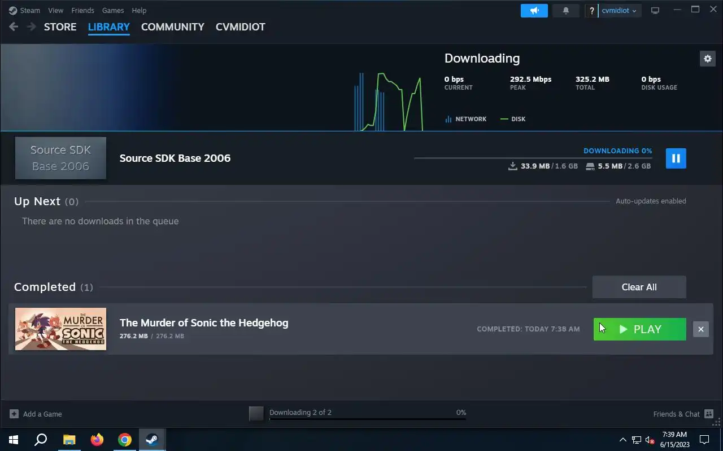Click the small thumbnail beside Downloading 2 of 2
Image resolution: width=723 pixels, height=451 pixels.
(256, 414)
